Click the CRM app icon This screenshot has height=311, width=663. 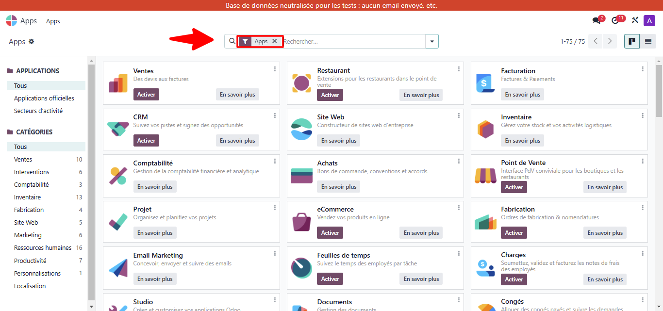tap(118, 129)
